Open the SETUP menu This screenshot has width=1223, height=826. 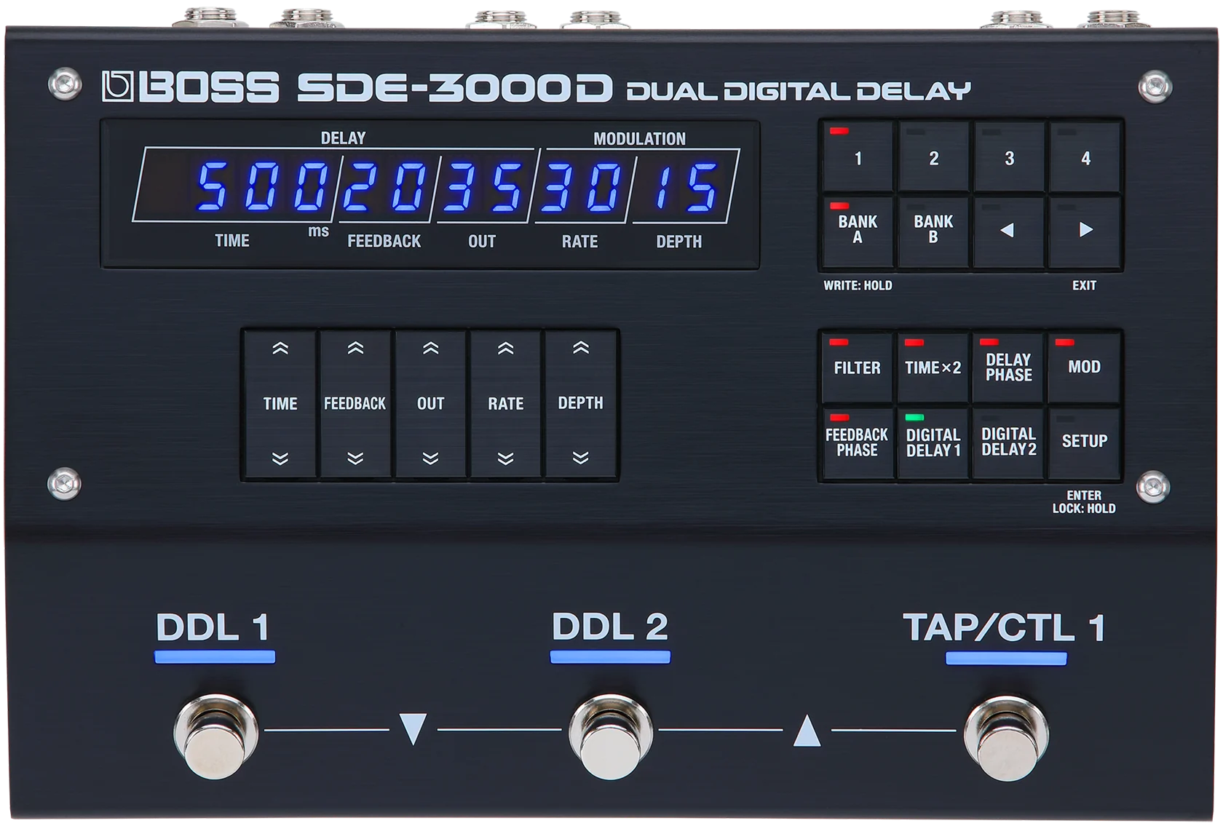pyautogui.click(x=1085, y=442)
